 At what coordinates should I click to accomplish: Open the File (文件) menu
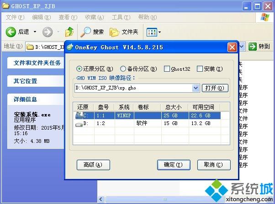[x=15, y=17]
